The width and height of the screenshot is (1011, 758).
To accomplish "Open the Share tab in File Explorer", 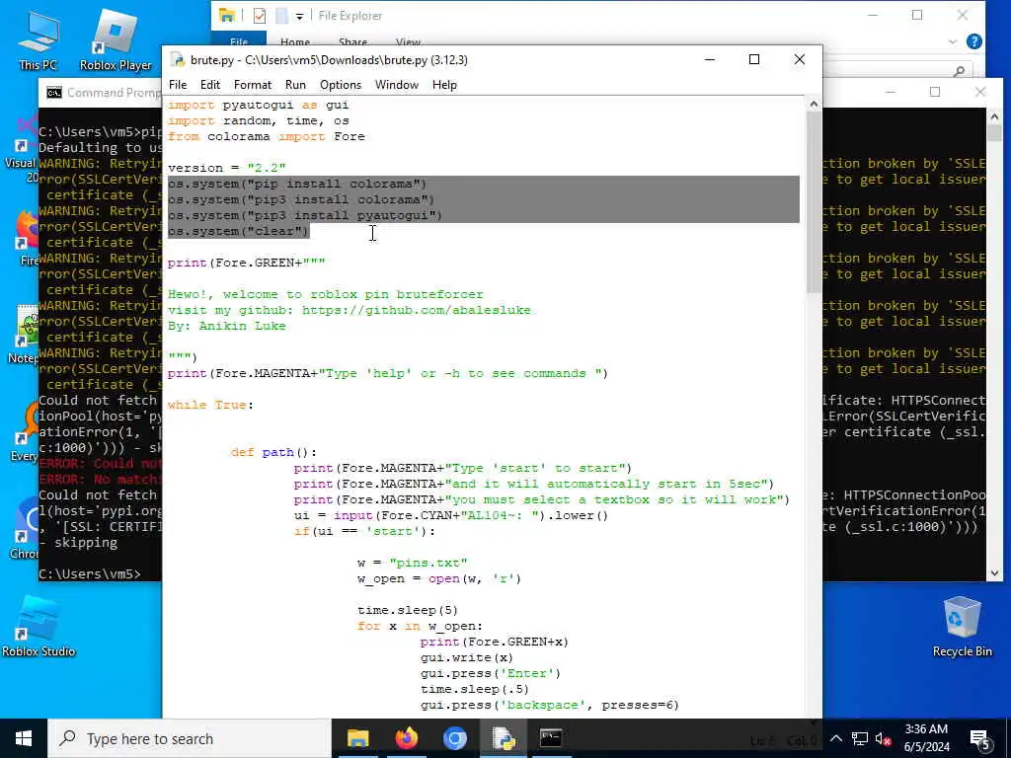I will click(x=352, y=41).
